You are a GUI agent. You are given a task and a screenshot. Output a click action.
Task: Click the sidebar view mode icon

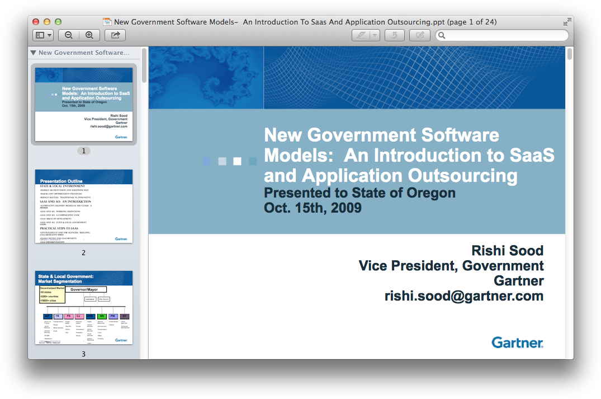point(39,35)
